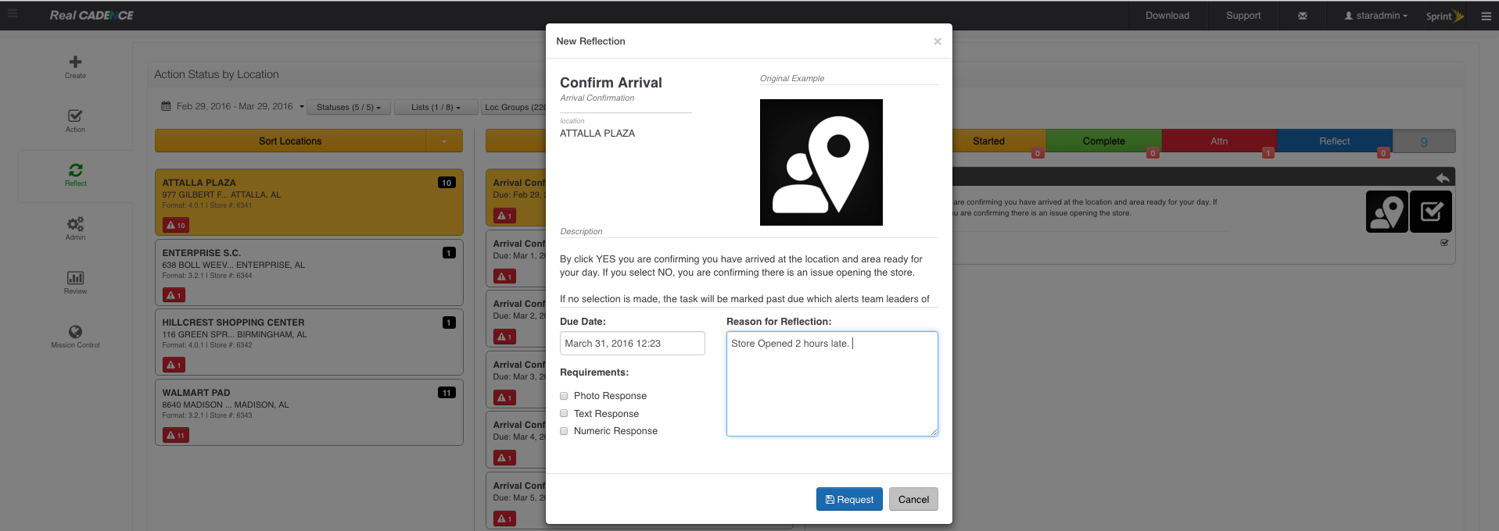Open Mission Control globe icon

75,332
